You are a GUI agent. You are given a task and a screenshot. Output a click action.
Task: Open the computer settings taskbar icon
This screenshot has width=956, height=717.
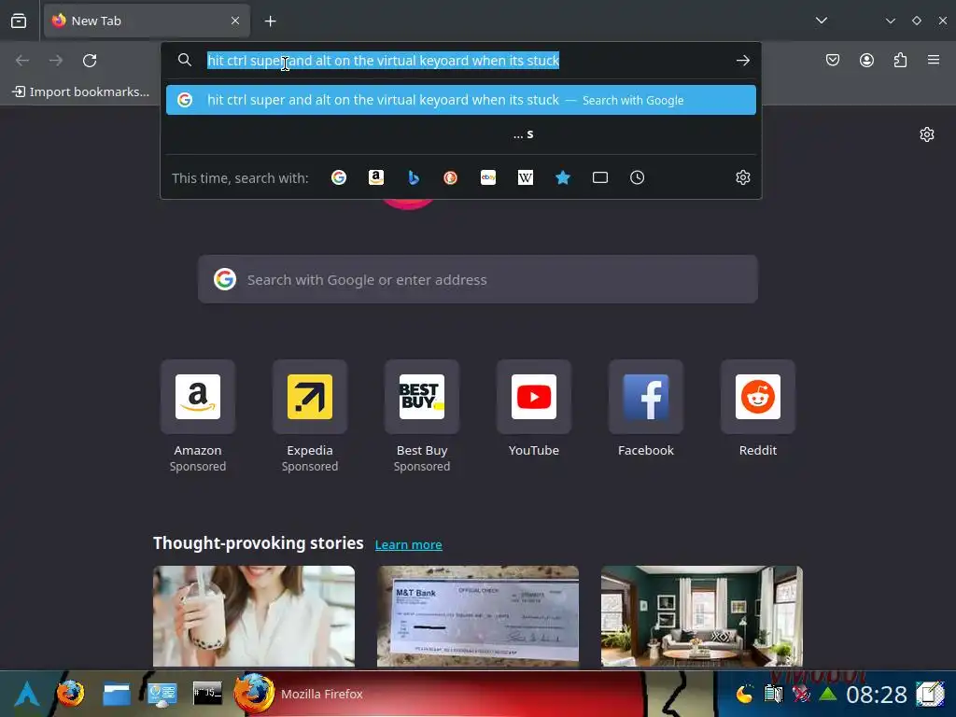point(162,695)
